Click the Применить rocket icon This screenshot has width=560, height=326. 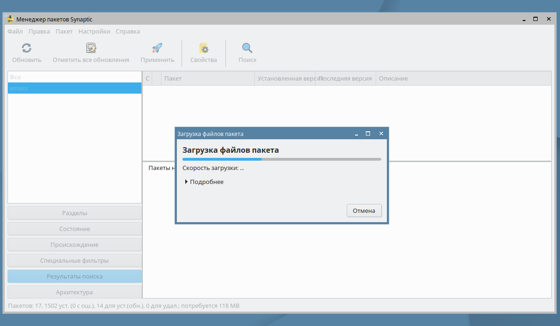157,48
